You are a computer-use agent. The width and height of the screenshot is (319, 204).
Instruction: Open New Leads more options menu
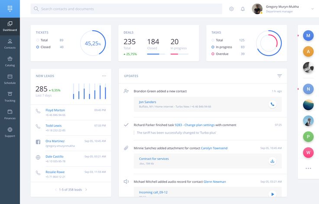(104, 76)
